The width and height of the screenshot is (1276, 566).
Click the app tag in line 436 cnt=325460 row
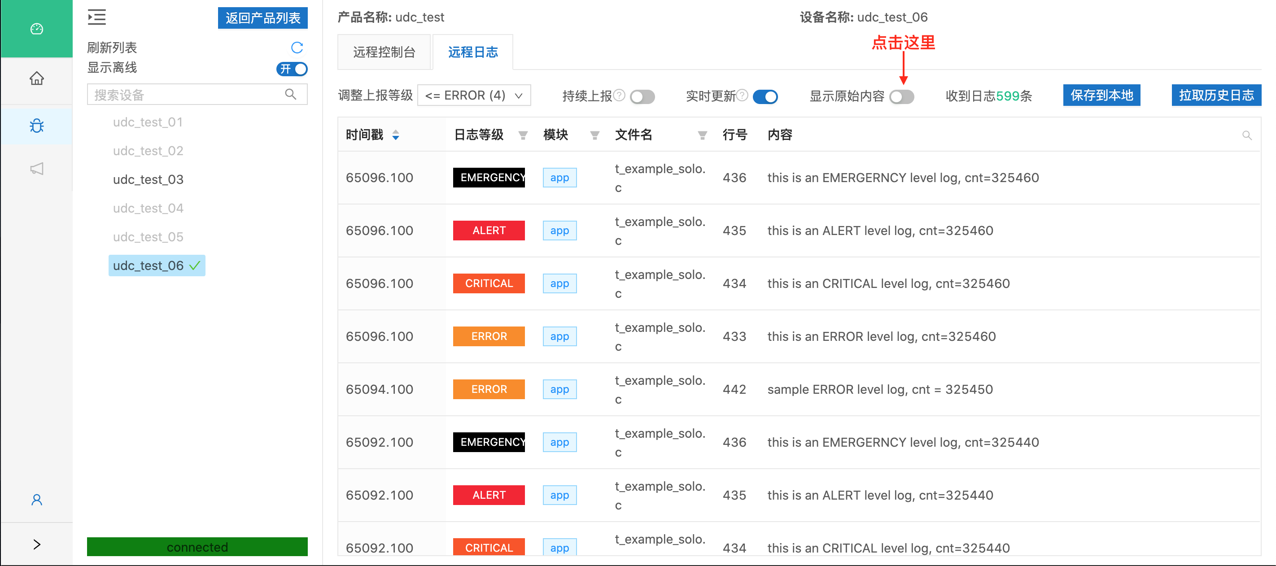click(x=560, y=177)
